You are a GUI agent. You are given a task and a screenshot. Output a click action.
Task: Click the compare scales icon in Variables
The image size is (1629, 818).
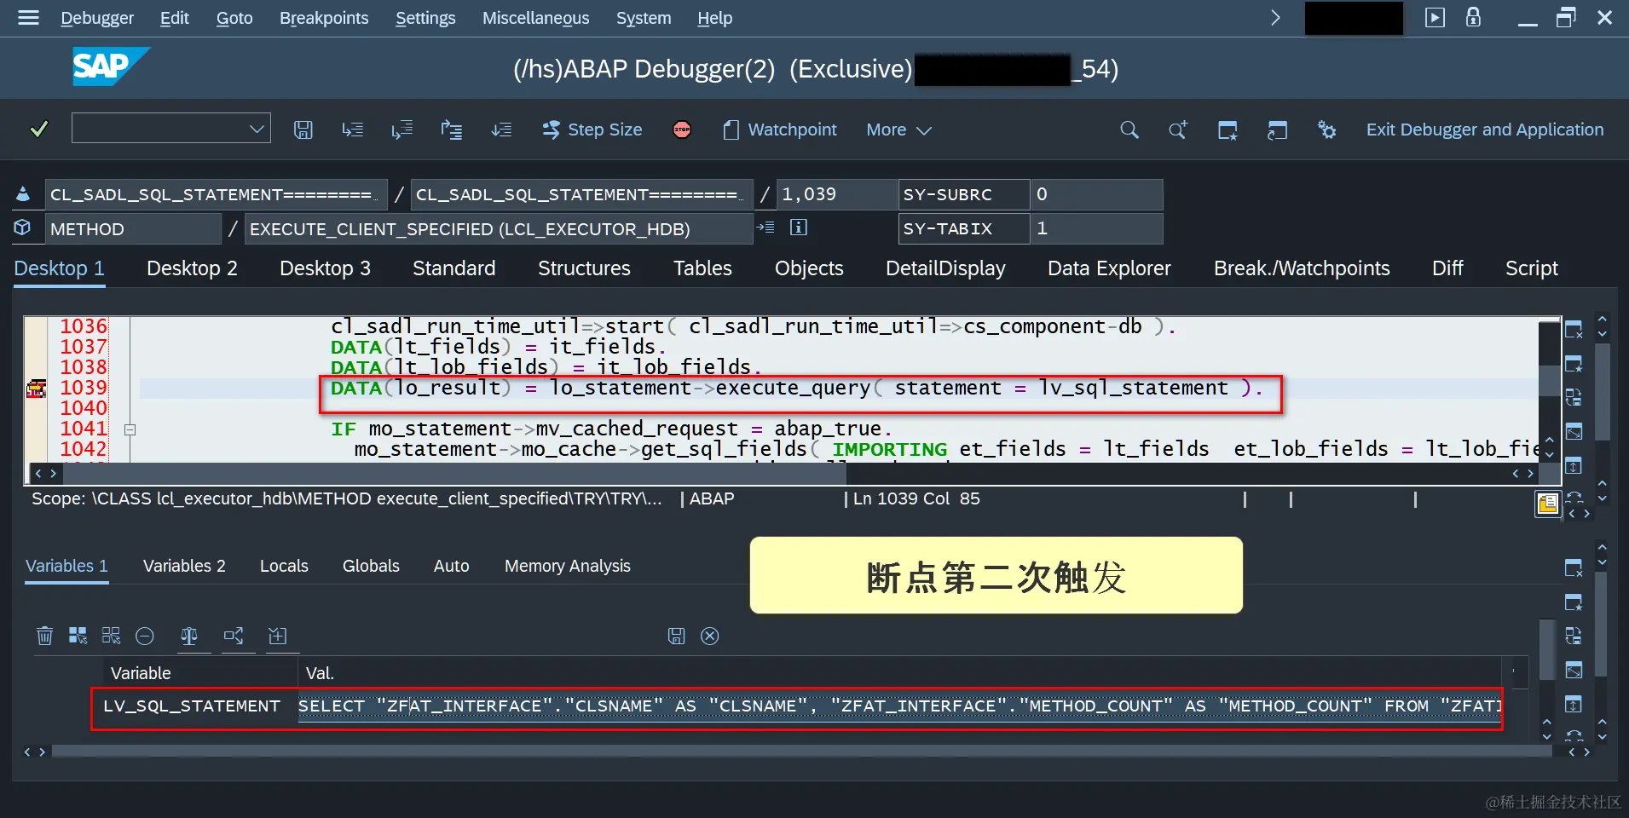189,636
